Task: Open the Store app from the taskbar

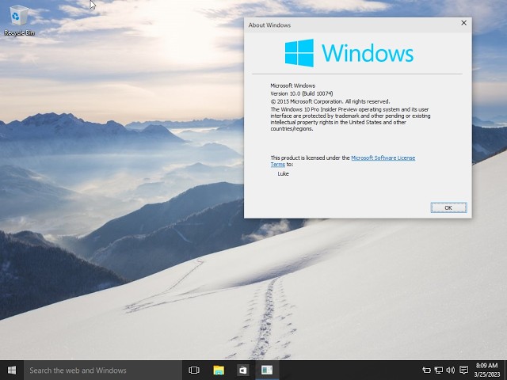Action: tap(243, 370)
